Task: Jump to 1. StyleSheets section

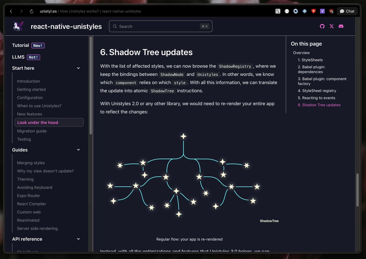Action: 310,60
